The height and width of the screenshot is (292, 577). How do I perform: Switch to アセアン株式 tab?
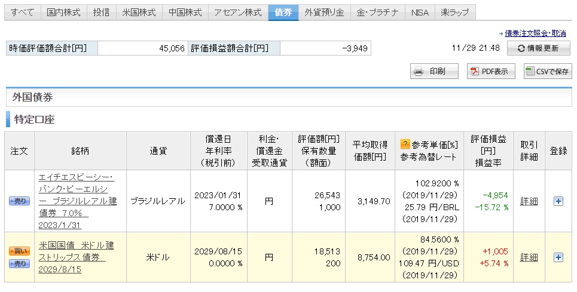(x=238, y=13)
